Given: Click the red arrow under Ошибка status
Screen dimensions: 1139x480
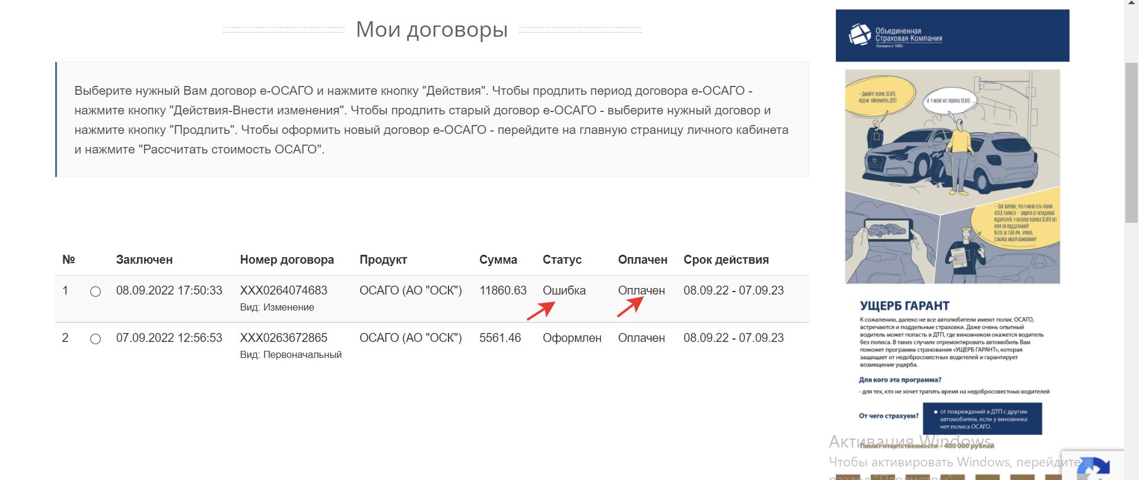Looking at the screenshot, I should [x=540, y=311].
